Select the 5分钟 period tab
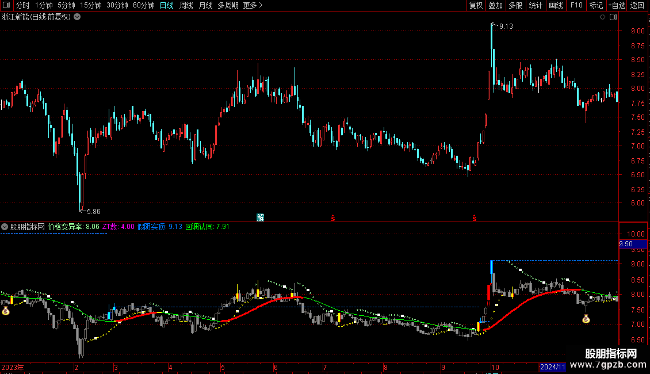 tap(66, 5)
